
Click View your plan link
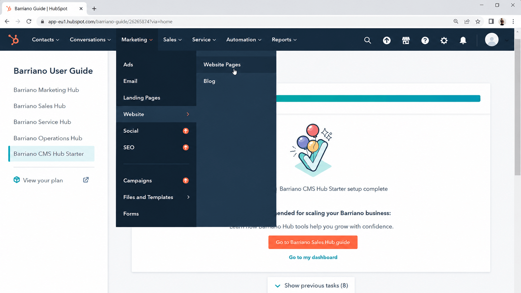[x=43, y=180]
